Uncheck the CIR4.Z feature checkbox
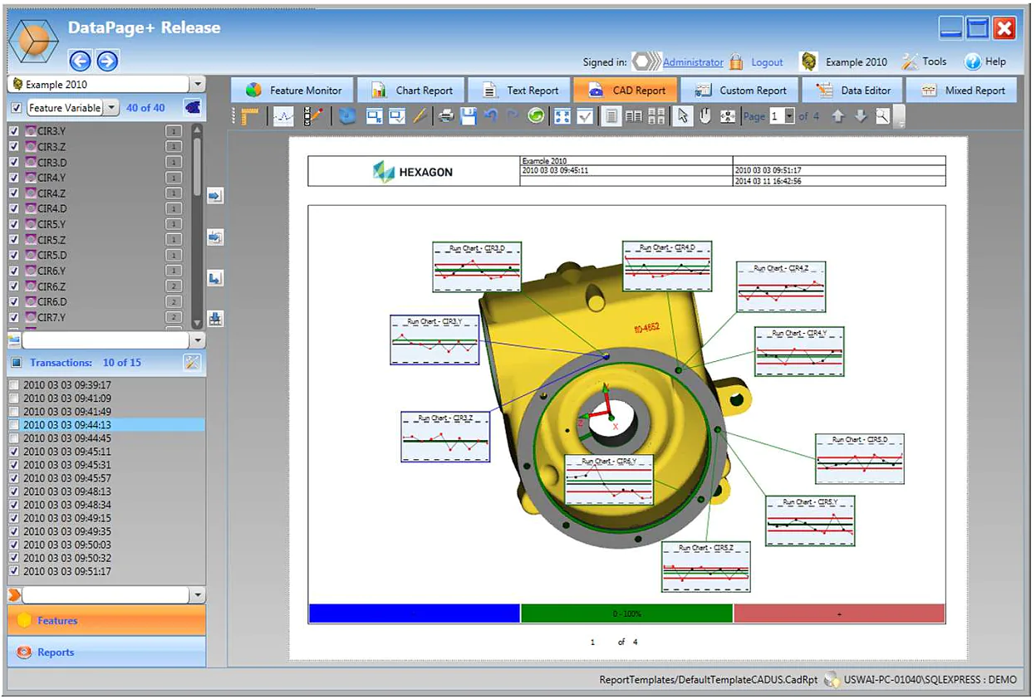1036x699 pixels. click(x=13, y=193)
